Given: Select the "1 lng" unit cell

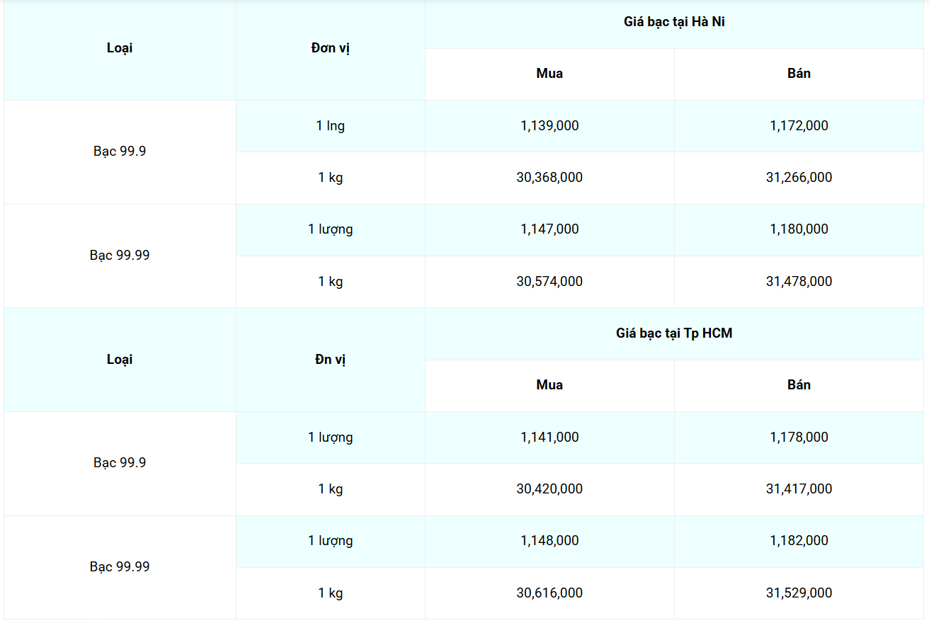Looking at the screenshot, I should pyautogui.click(x=331, y=126).
